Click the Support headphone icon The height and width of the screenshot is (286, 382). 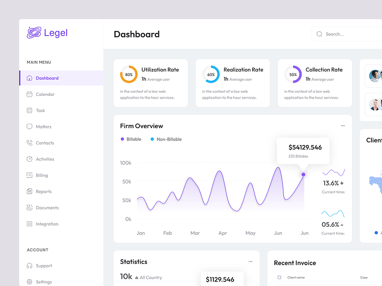tap(29, 266)
